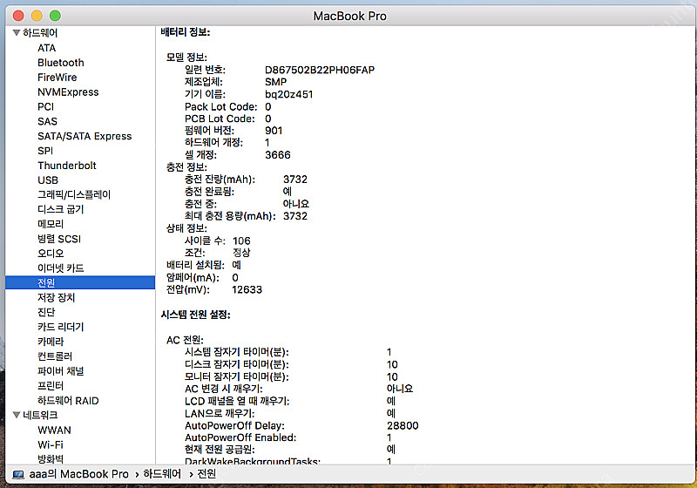Click AutoPowerOff Delay value 28800
This screenshot has height=488, width=697.
coord(403,426)
